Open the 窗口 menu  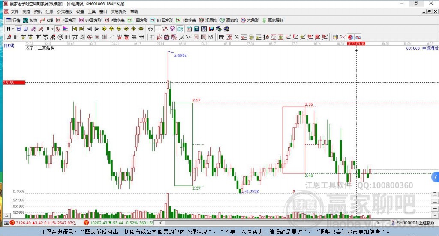103,12
